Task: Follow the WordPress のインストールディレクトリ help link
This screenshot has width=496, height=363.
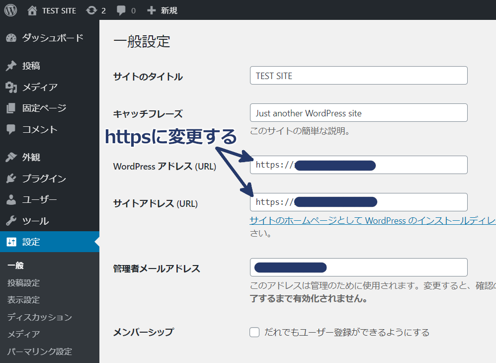Action: pyautogui.click(x=373, y=221)
